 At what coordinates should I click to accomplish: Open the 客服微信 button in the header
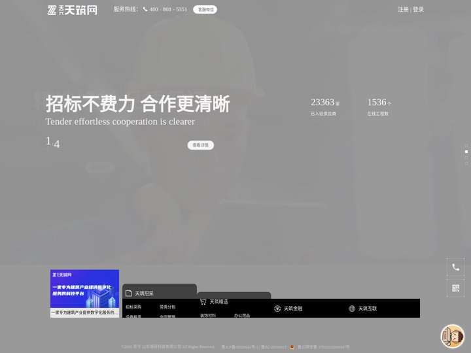click(x=205, y=10)
